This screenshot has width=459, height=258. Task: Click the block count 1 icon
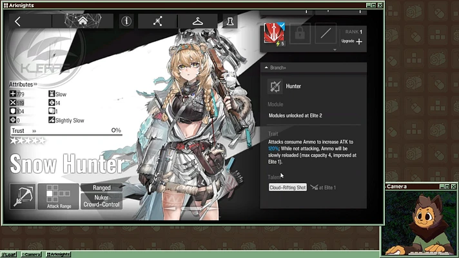coord(52,111)
